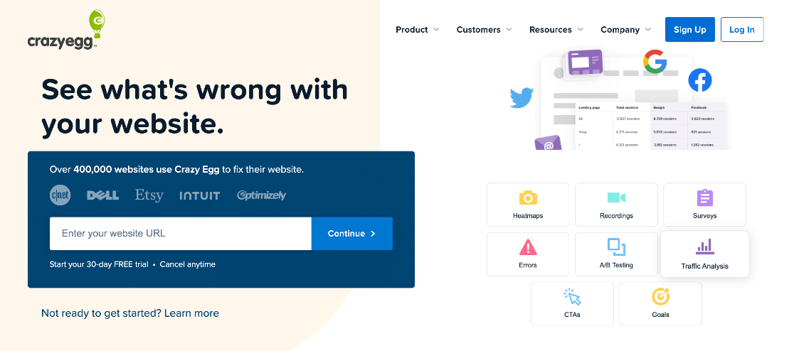
Task: Select the Traffic Analysis chart icon
Action: coord(704,247)
